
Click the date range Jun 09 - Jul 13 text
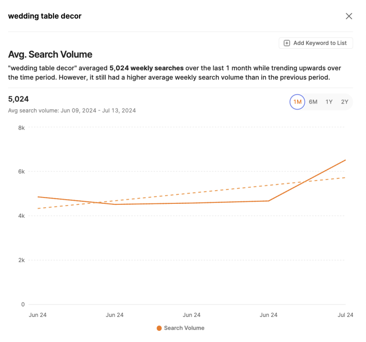click(x=98, y=110)
